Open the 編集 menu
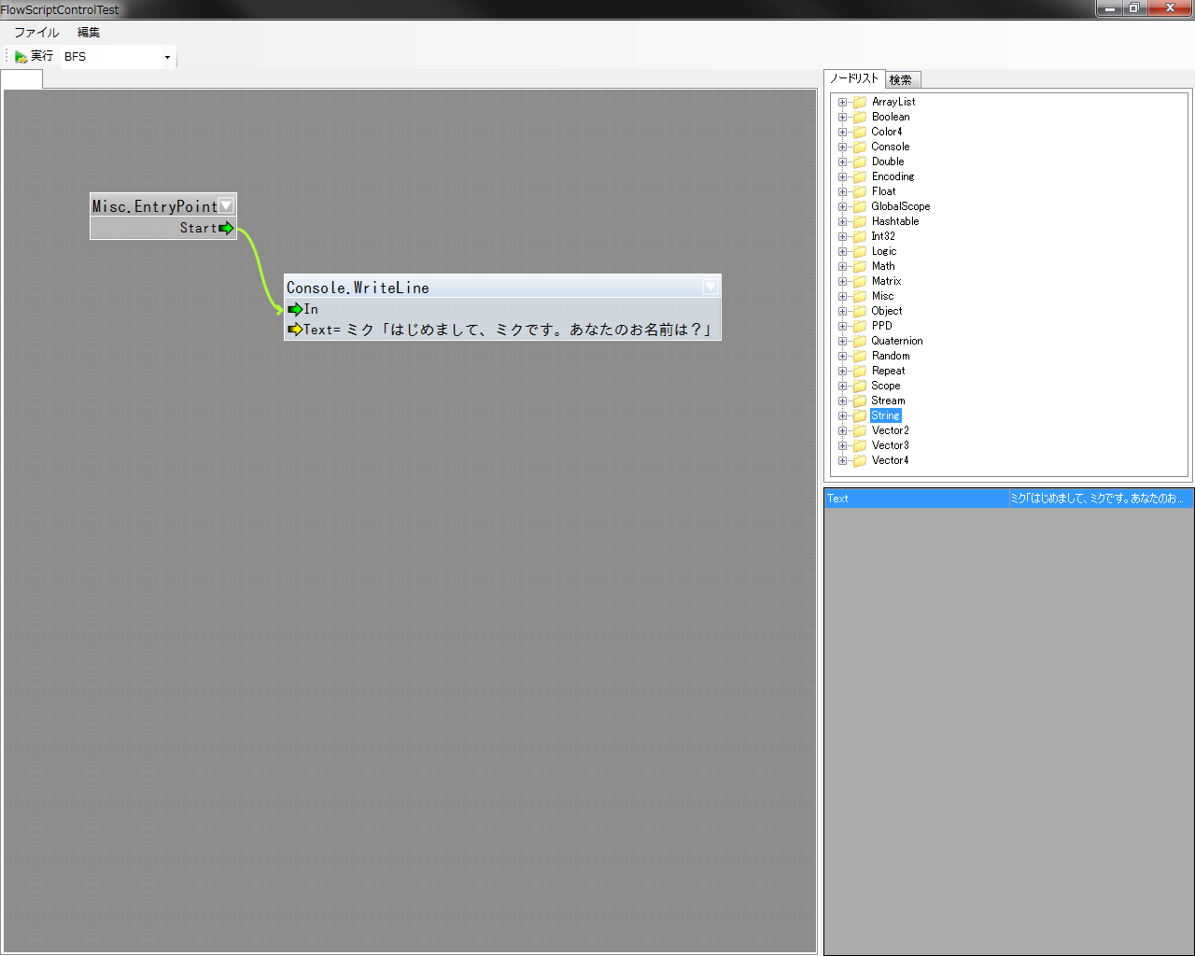This screenshot has height=956, width=1195. point(89,33)
